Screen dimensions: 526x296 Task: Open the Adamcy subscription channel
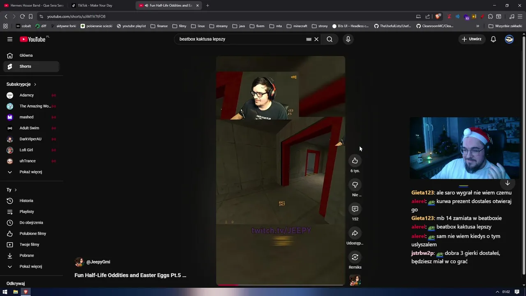[x=31, y=95]
